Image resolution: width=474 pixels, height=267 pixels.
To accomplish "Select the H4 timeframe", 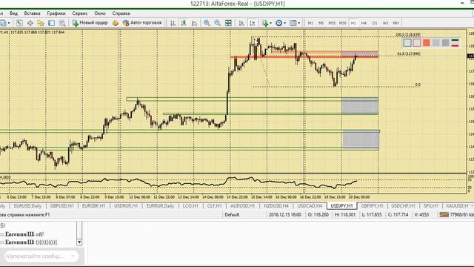I will (x=364, y=23).
